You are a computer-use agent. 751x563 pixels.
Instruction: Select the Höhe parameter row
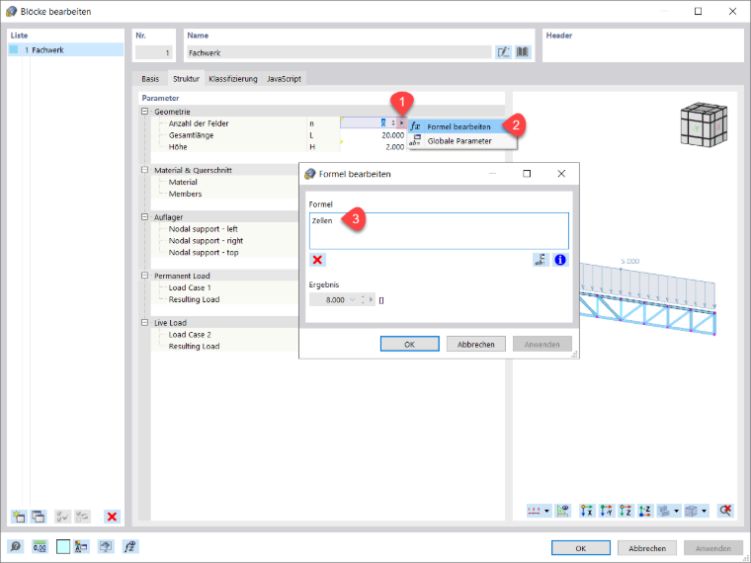[x=280, y=147]
